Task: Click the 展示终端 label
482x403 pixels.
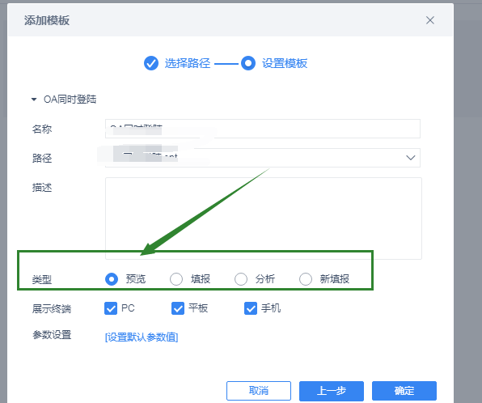Action: click(x=52, y=308)
